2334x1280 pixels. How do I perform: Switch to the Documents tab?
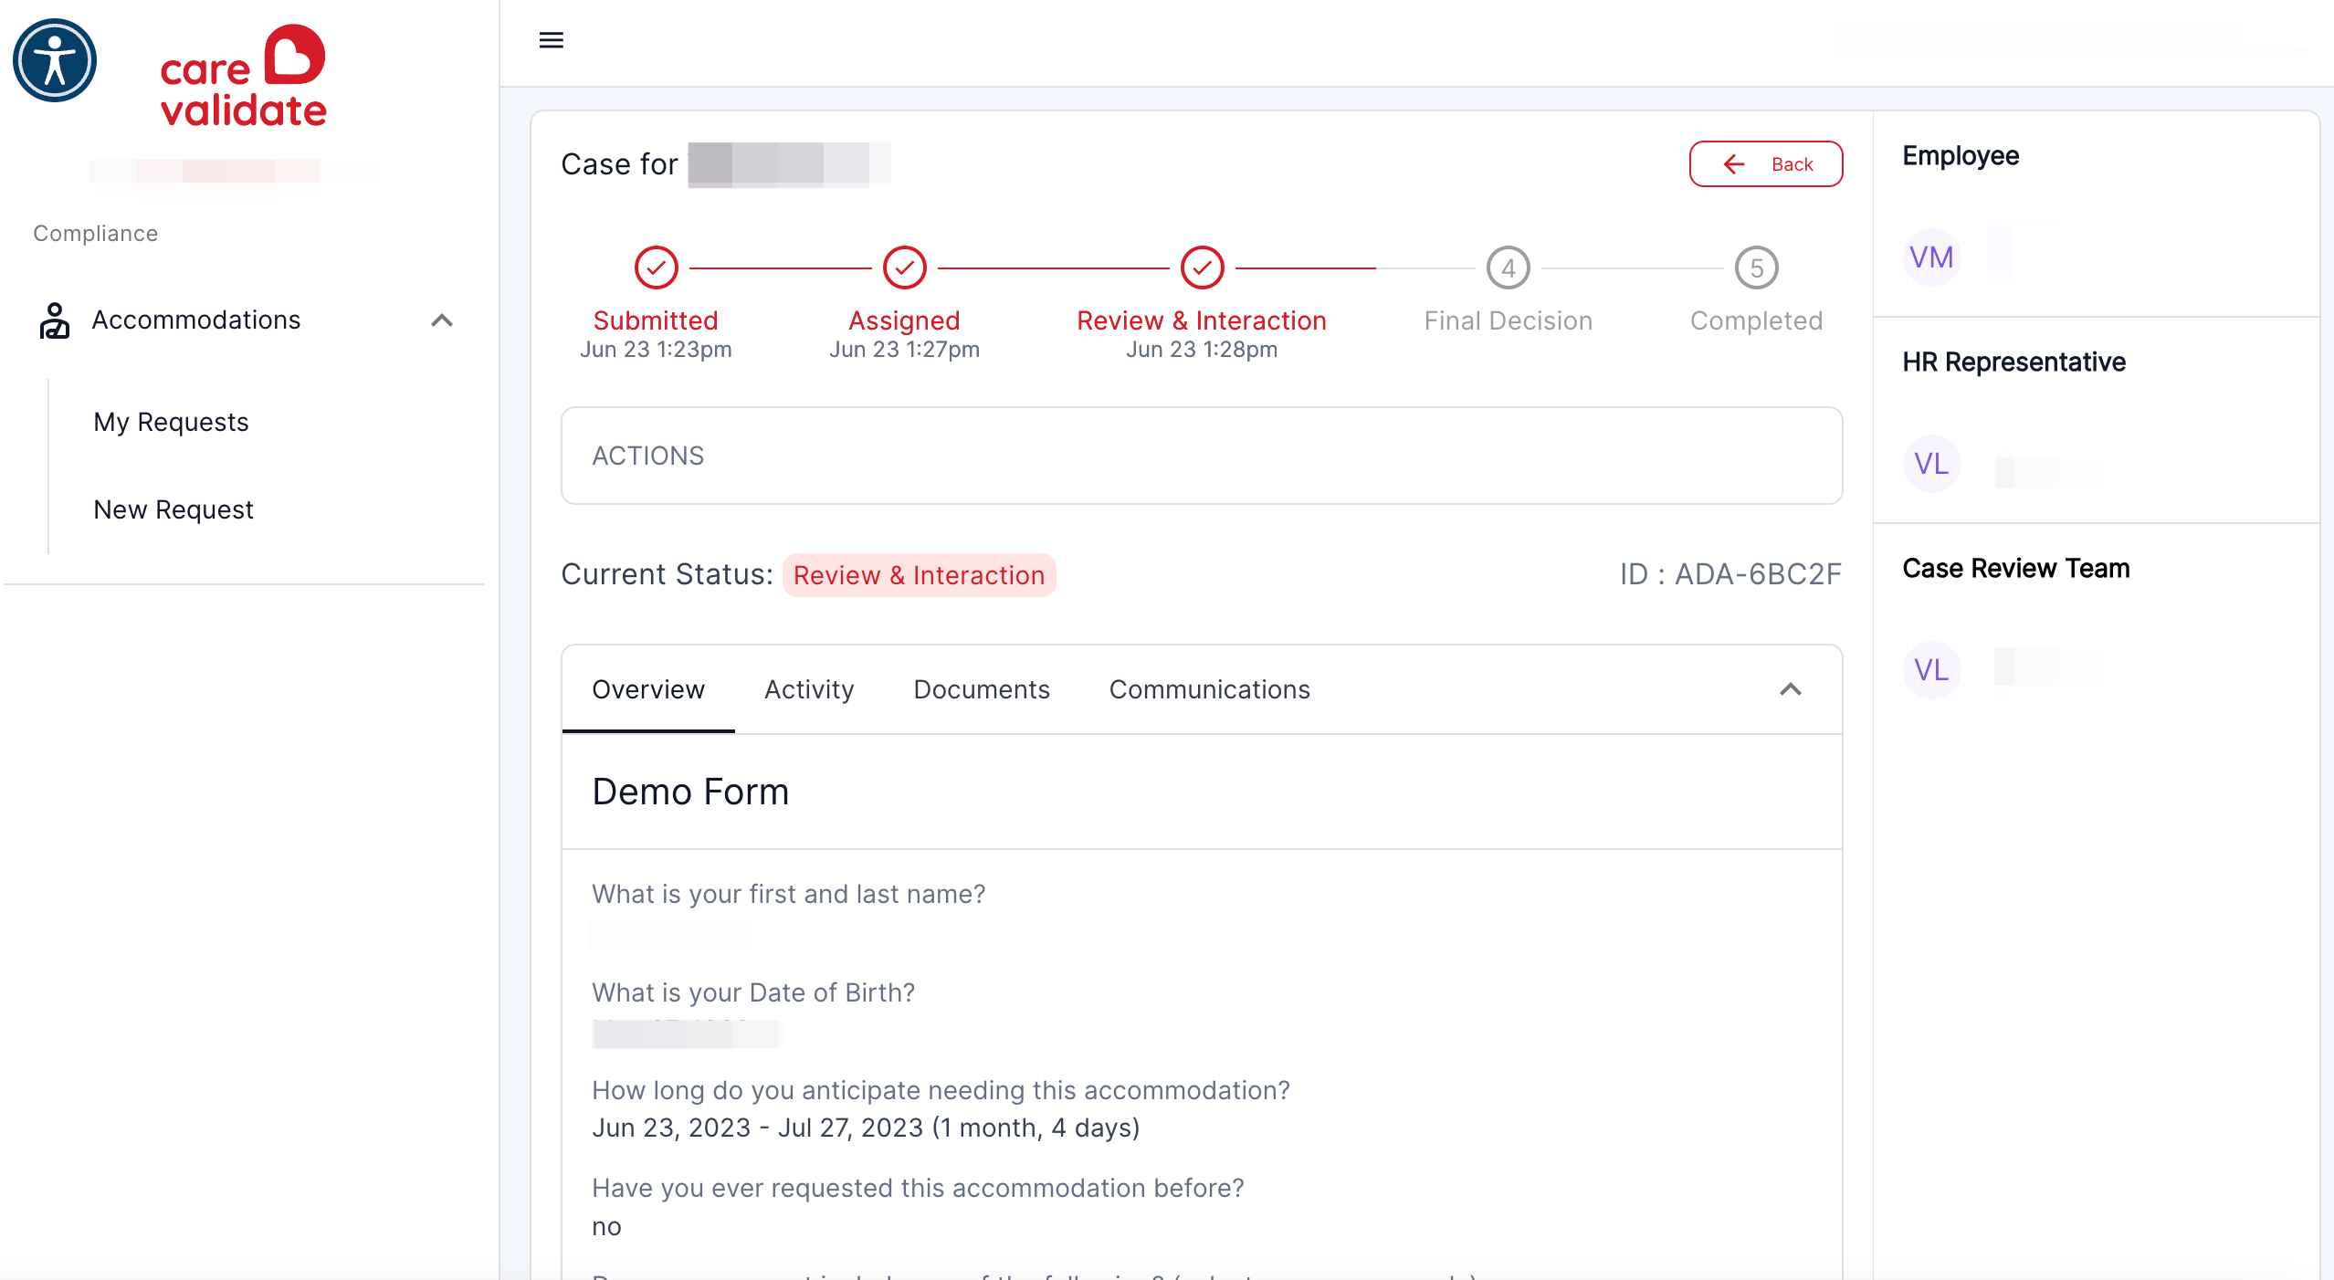tap(982, 689)
